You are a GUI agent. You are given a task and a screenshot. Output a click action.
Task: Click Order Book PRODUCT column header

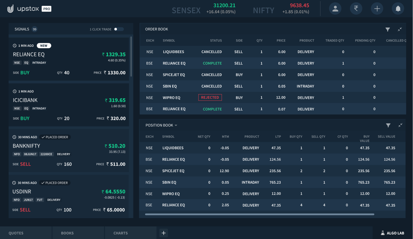(x=307, y=41)
